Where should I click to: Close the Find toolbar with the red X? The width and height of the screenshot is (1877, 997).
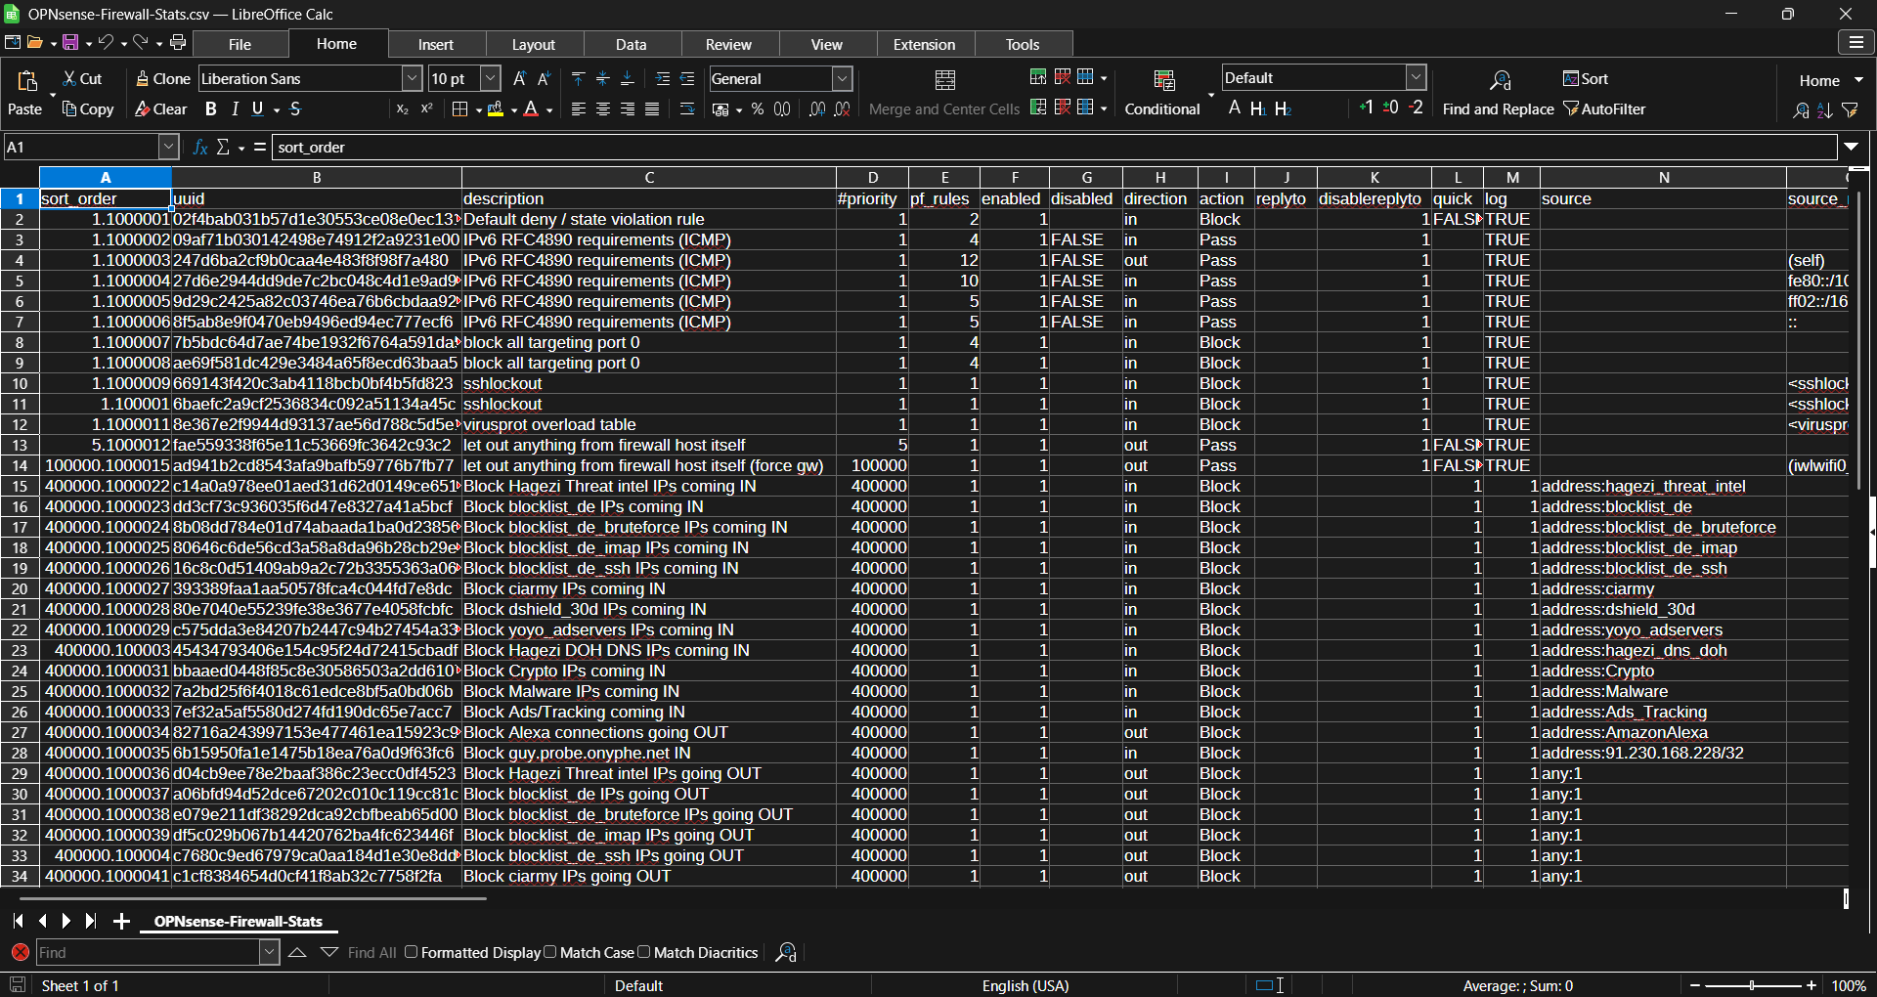pyautogui.click(x=21, y=952)
